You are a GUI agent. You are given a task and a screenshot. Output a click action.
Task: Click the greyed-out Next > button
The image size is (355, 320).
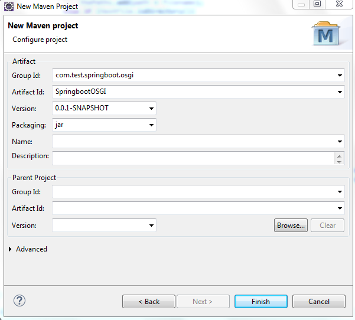(x=203, y=302)
